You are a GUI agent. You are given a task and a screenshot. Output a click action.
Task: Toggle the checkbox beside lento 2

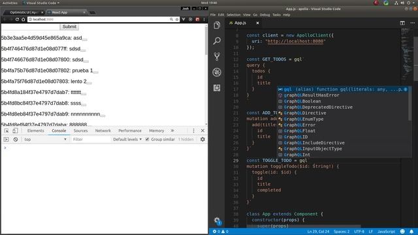coord(89,83)
